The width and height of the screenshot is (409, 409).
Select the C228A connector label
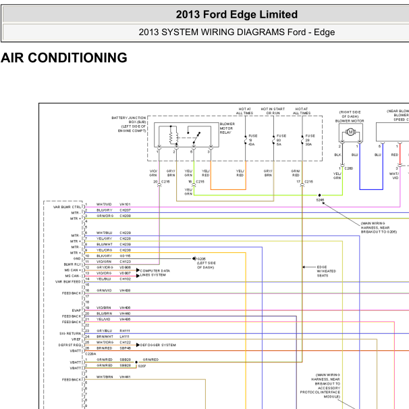coord(90,354)
